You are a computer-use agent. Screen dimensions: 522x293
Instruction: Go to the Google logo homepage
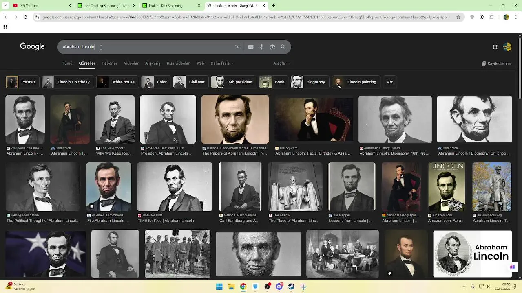click(x=32, y=46)
